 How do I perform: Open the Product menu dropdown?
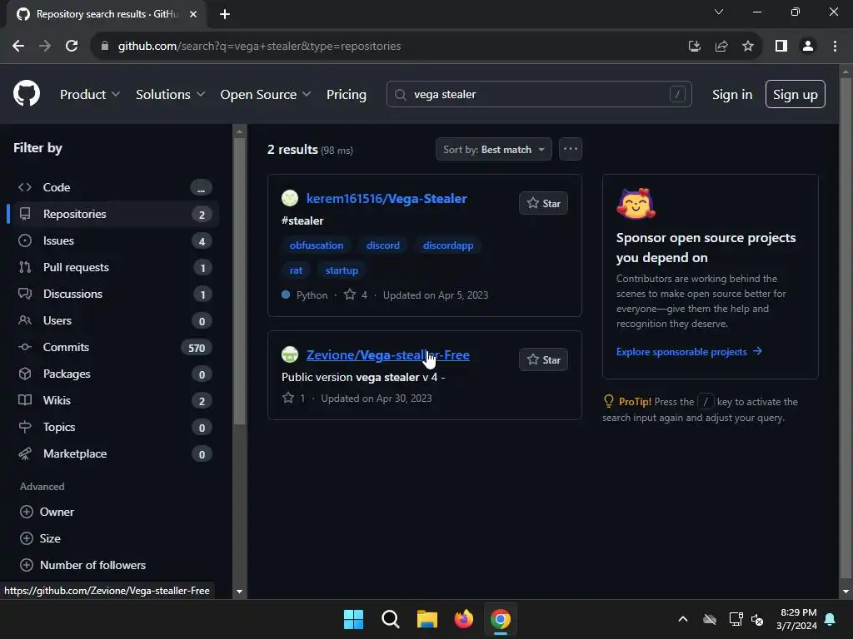pyautogui.click(x=90, y=95)
